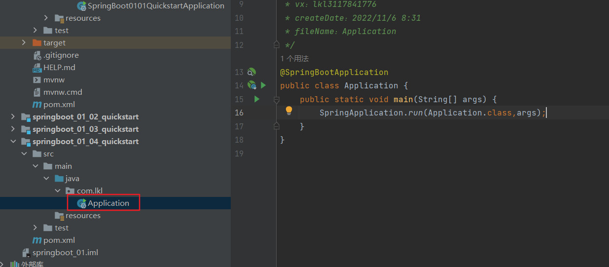This screenshot has height=267, width=609.
Task: Click springboot_01_03_quickstart module folder icon
Action: pyautogui.click(x=26, y=129)
